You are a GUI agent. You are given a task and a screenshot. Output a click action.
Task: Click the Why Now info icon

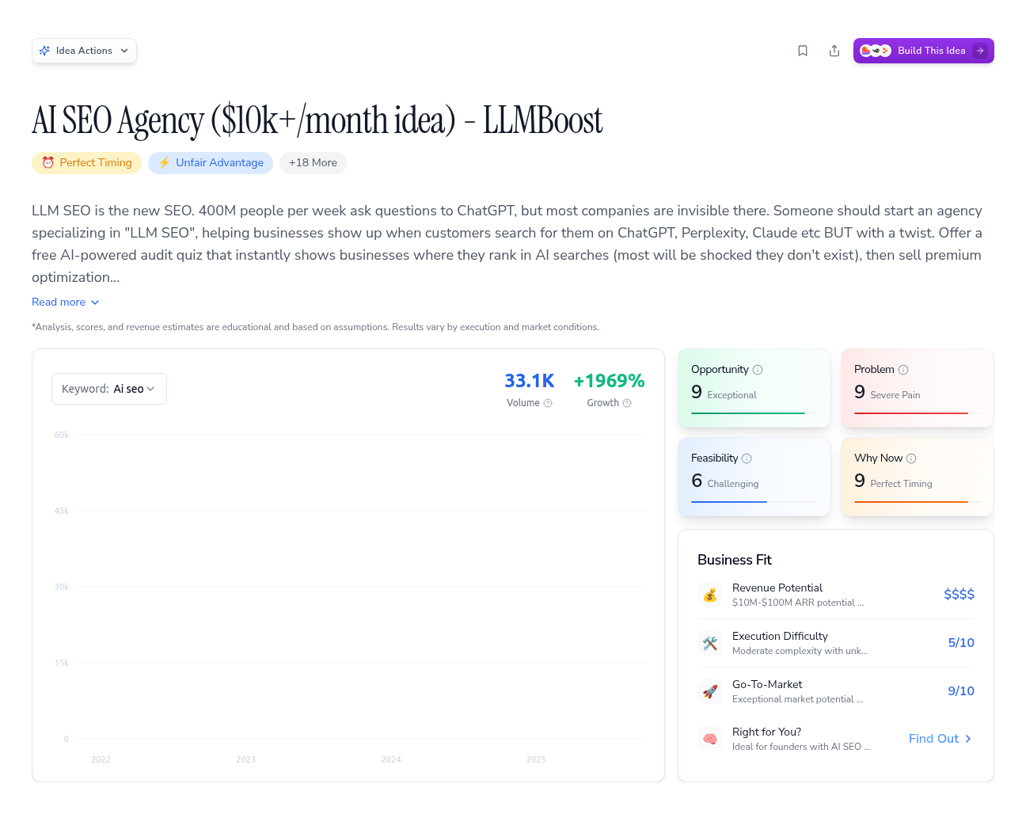tap(911, 458)
